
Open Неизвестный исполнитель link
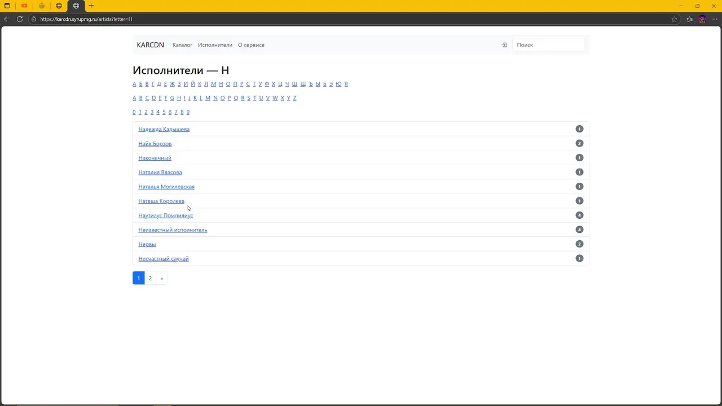173,230
